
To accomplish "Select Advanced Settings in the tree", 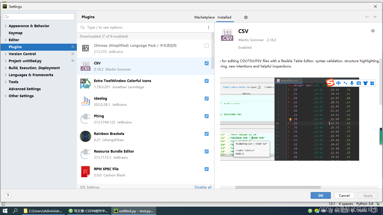I will pyautogui.click(x=25, y=89).
